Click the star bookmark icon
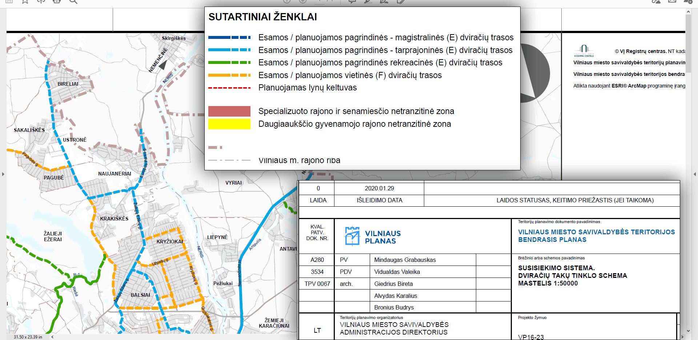This screenshot has width=698, height=340. point(25,1)
